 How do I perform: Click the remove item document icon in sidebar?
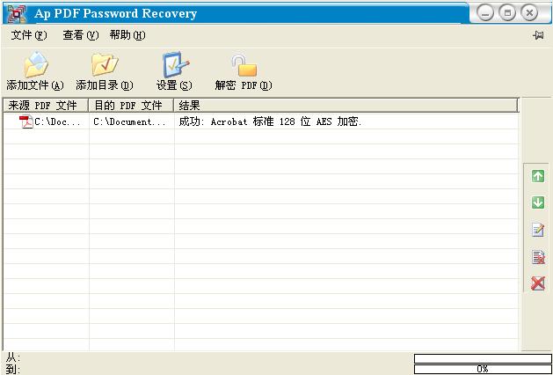pos(538,257)
